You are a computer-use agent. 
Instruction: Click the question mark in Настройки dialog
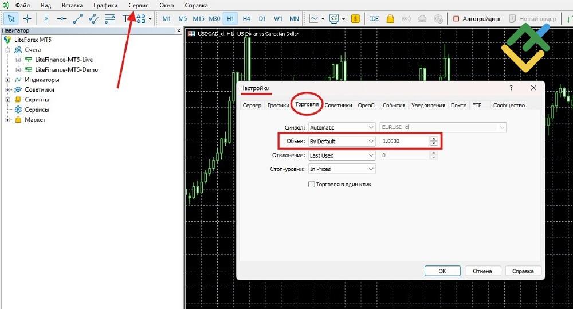(511, 88)
